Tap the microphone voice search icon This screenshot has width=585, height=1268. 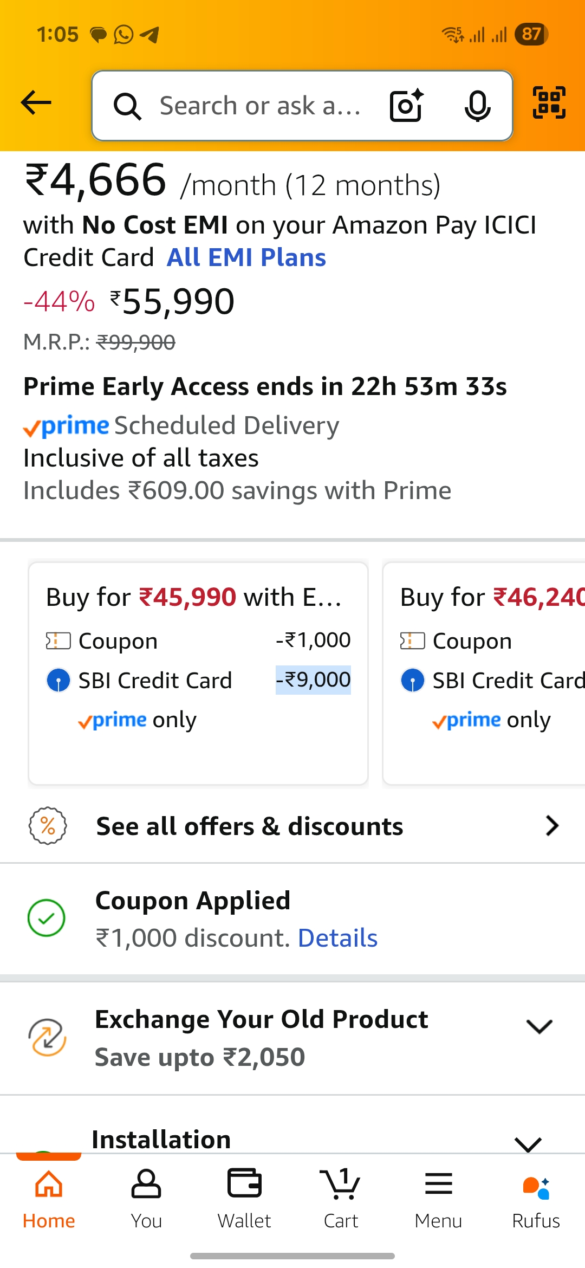point(477,105)
